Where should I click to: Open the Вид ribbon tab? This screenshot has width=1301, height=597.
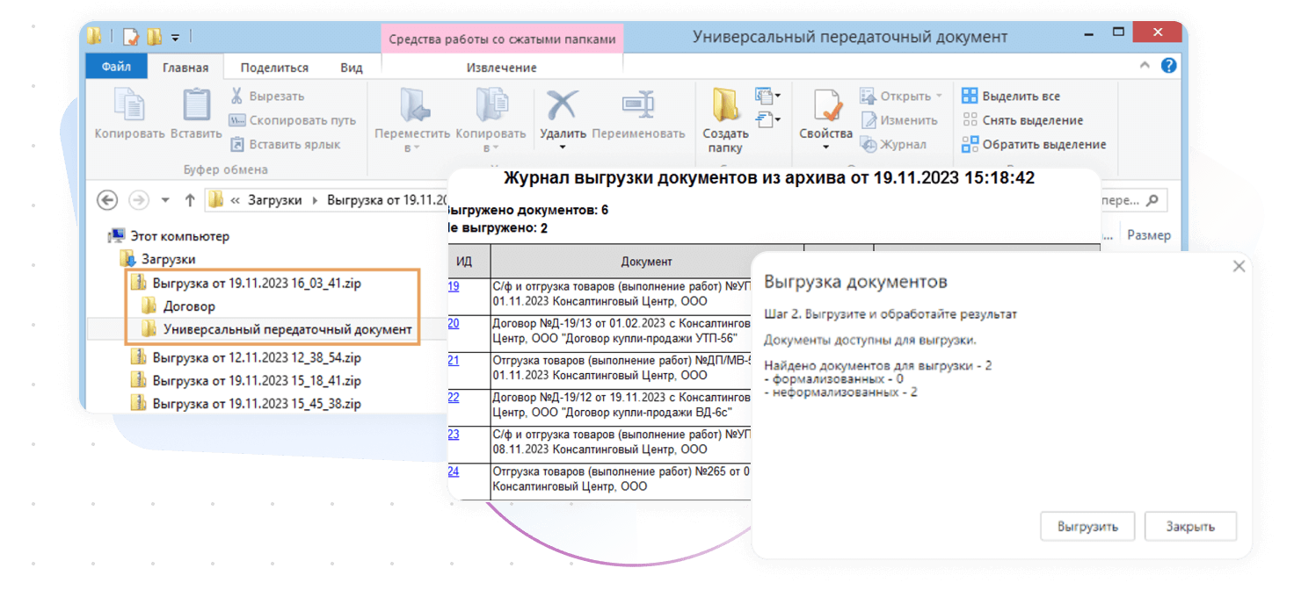[352, 68]
